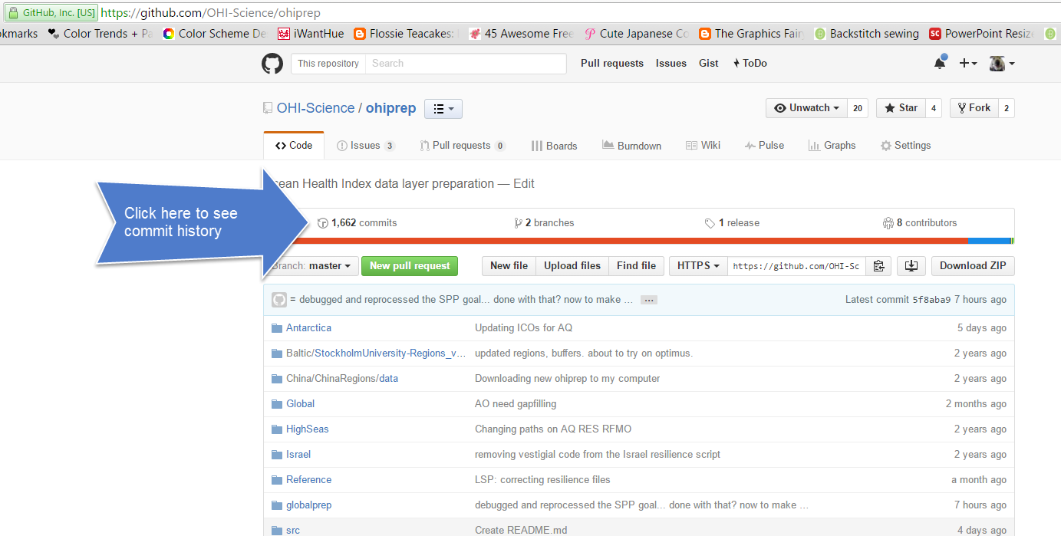Open the Settings tab
The height and width of the screenshot is (536, 1061).
tap(905, 146)
